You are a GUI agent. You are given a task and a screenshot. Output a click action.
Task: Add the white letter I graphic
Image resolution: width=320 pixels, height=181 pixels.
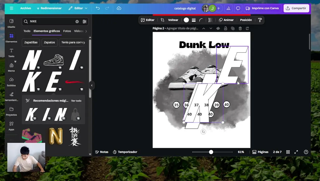coord(75,60)
